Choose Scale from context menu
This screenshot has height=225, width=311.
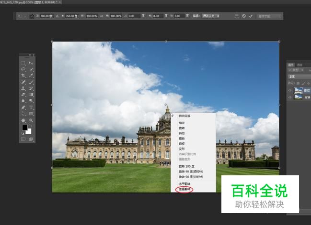click(182, 123)
